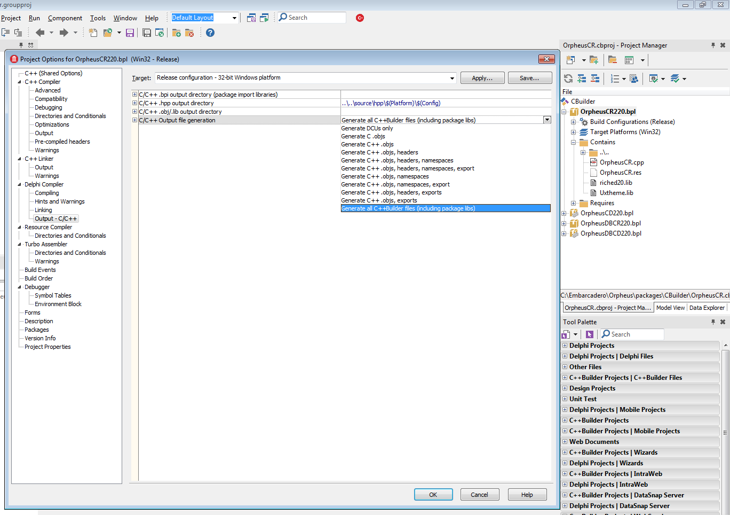
Task: Expand the Requires node in Project Manager
Action: point(574,203)
